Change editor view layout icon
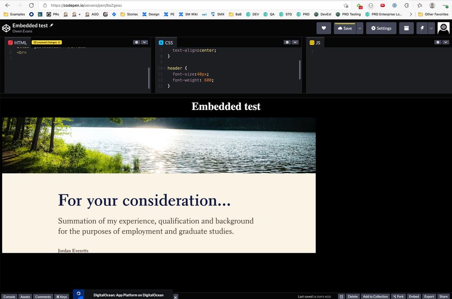Screen dimensions: 452x299 click(x=406, y=28)
